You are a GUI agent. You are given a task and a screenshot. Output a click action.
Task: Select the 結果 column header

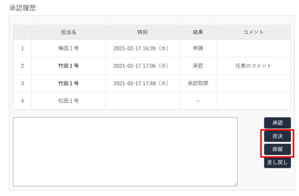click(x=198, y=32)
